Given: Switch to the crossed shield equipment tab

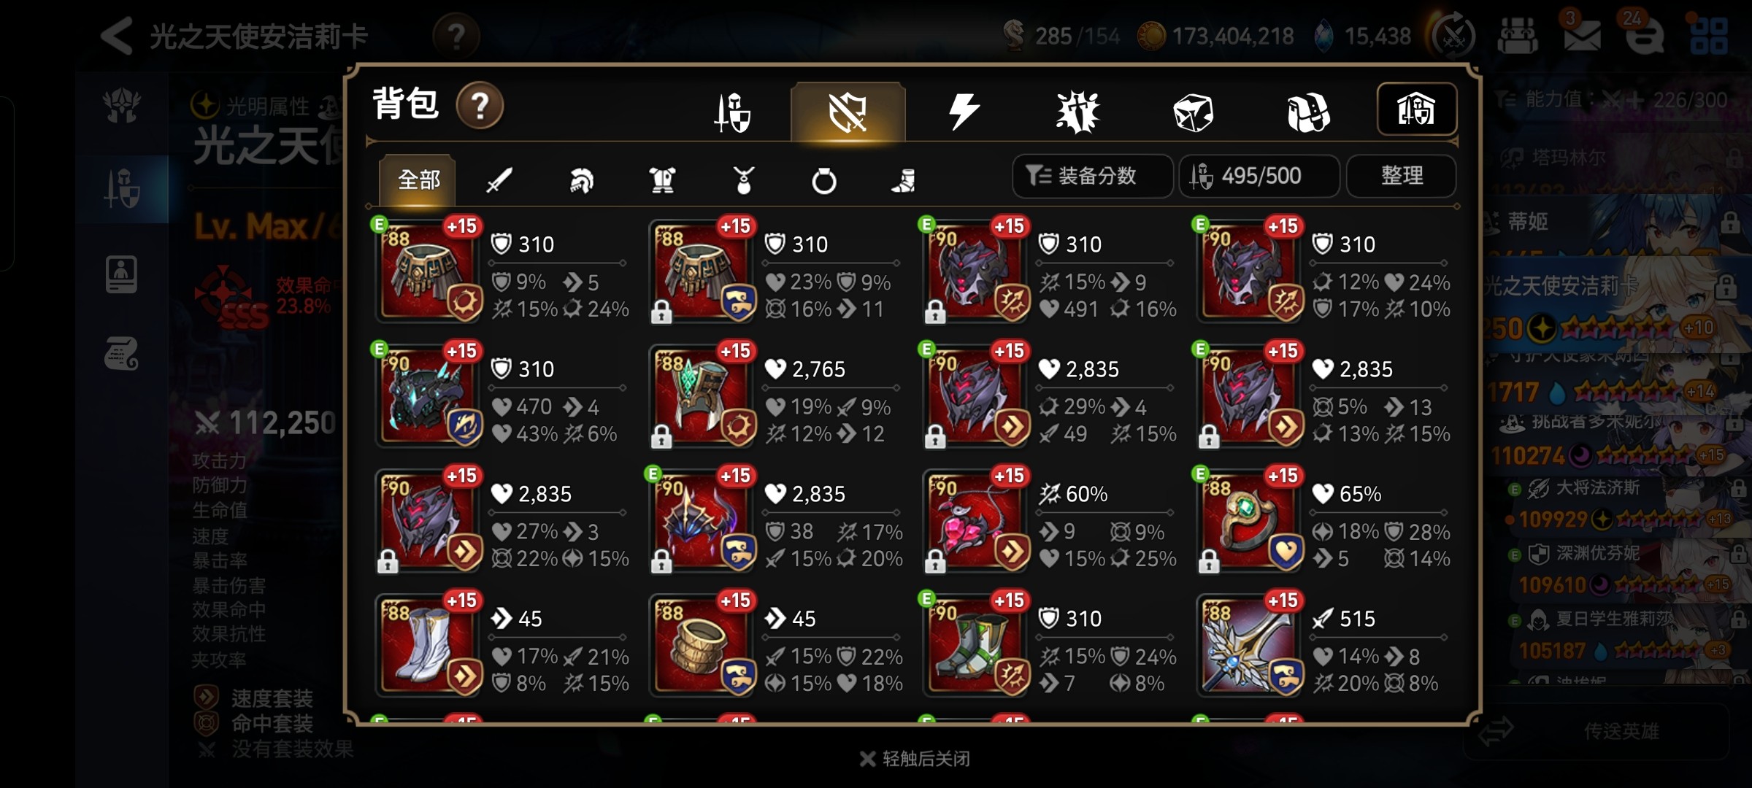Looking at the screenshot, I should click(x=848, y=112).
